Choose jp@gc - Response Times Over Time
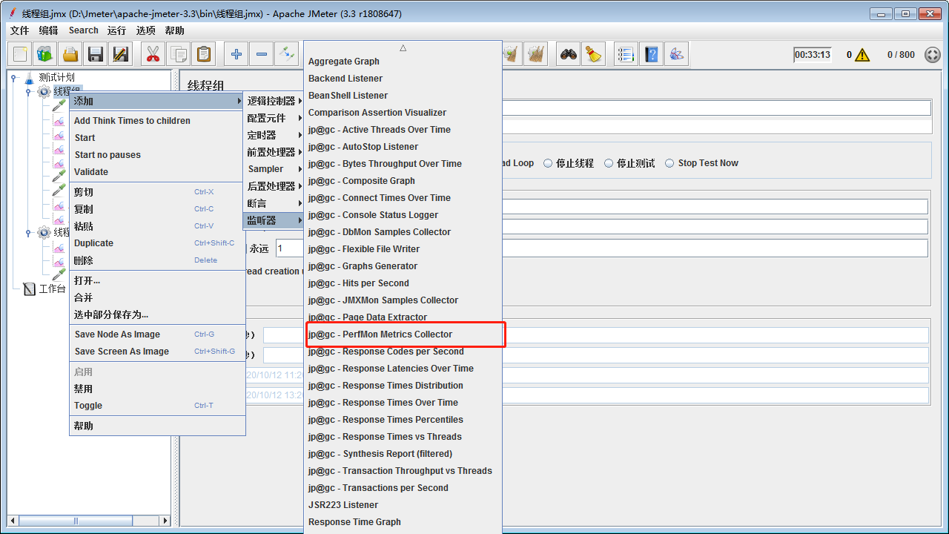Image resolution: width=949 pixels, height=534 pixels. click(x=403, y=403)
